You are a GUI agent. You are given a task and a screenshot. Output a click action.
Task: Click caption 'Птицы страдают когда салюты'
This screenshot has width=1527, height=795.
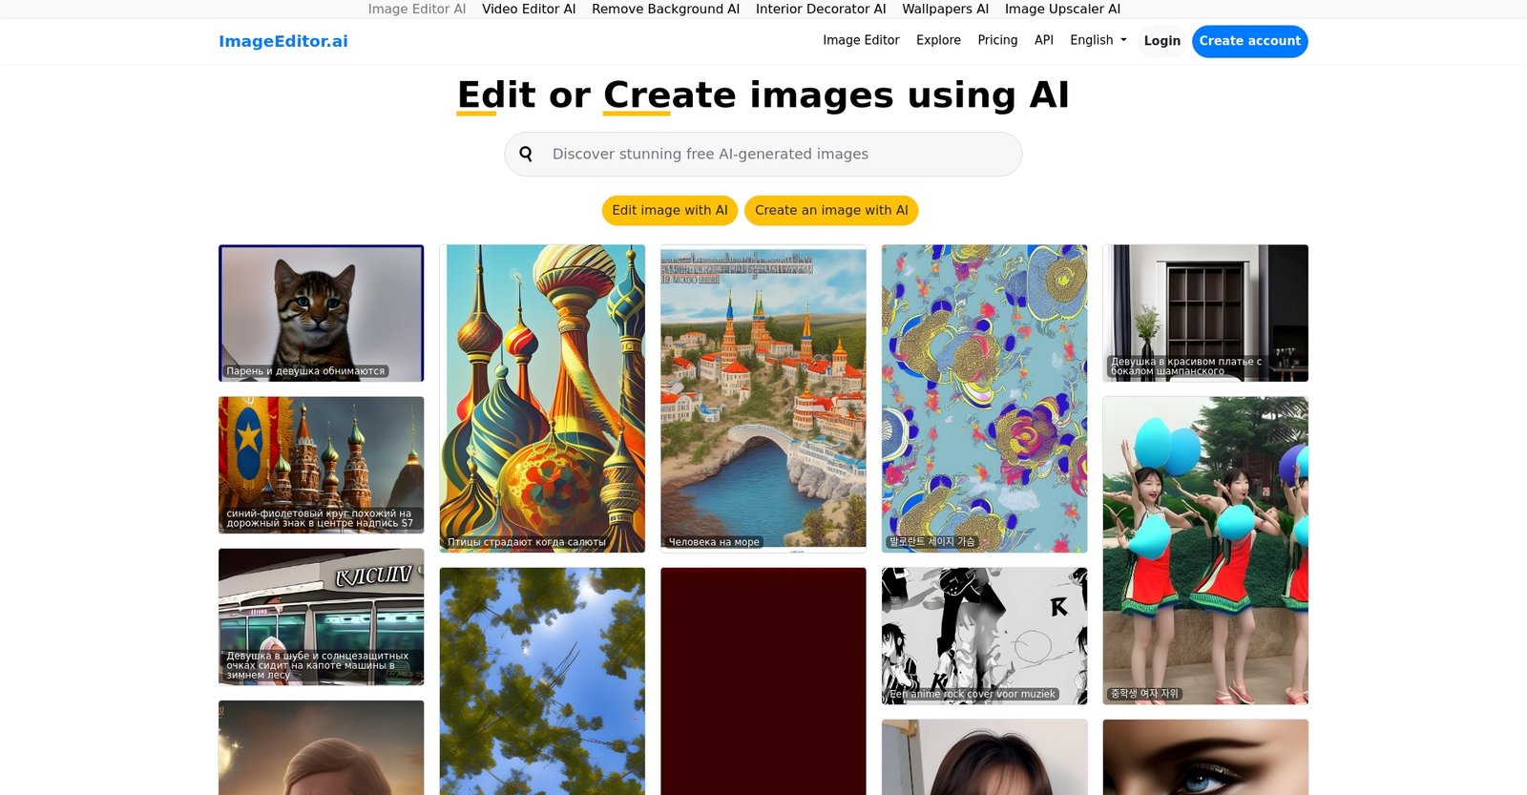tap(527, 542)
